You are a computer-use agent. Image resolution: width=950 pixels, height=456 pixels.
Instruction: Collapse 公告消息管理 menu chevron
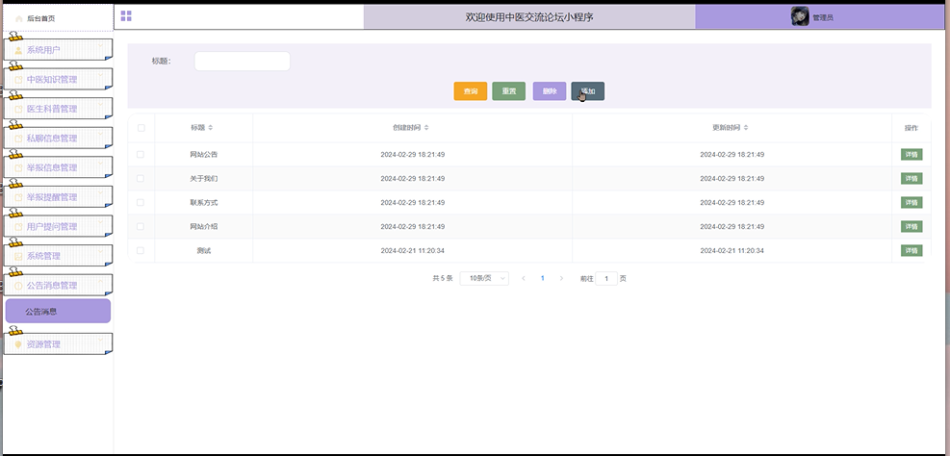[100, 282]
